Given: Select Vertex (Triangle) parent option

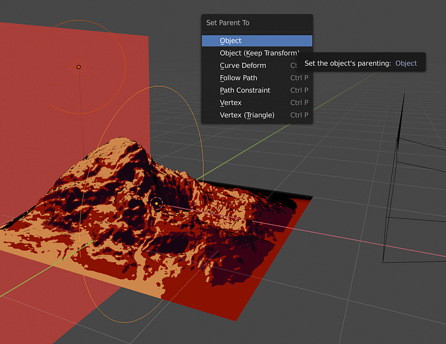Looking at the screenshot, I should [x=257, y=115].
